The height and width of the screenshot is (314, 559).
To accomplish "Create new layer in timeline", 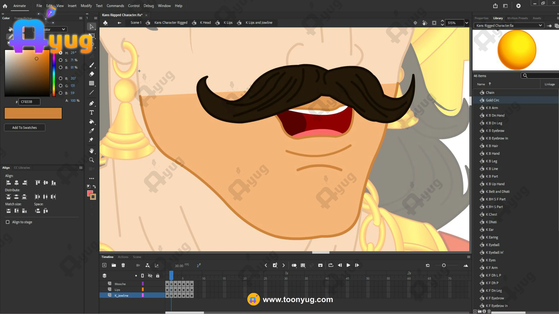I will 104,265.
